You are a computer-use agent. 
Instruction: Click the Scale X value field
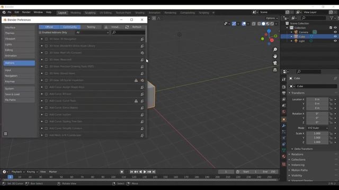(x=317, y=134)
